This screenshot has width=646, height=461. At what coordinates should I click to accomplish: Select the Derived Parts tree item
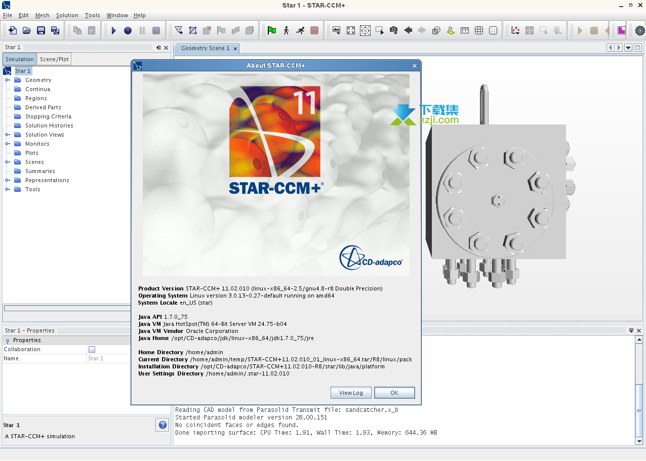pos(43,107)
